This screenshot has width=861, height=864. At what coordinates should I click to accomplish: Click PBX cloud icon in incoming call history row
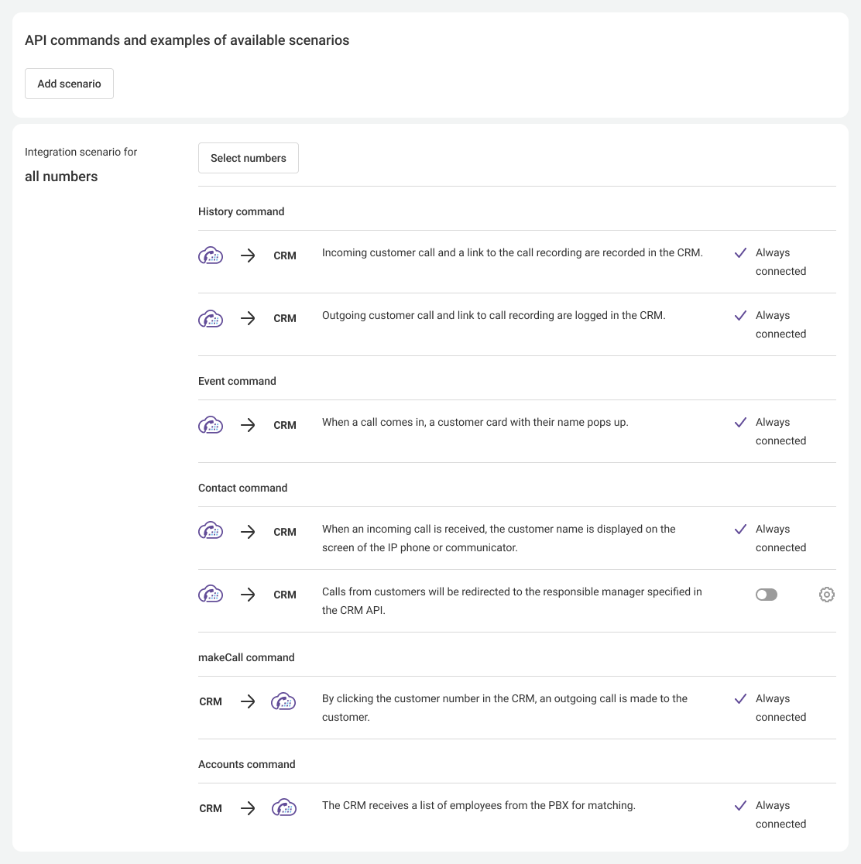(x=211, y=255)
